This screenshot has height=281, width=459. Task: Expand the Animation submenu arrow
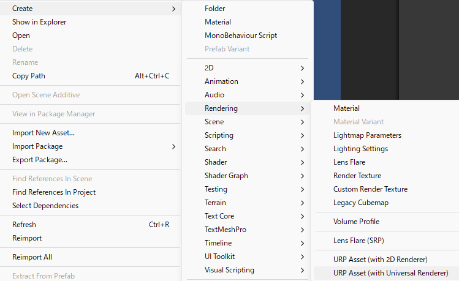coord(302,81)
